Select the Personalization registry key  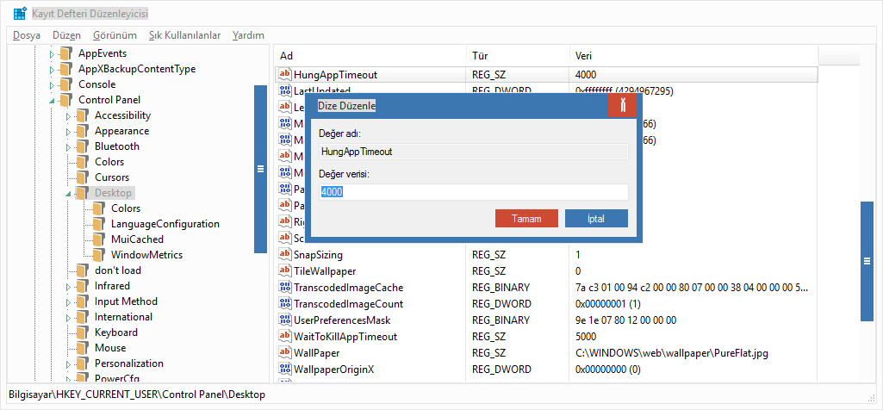coord(128,363)
